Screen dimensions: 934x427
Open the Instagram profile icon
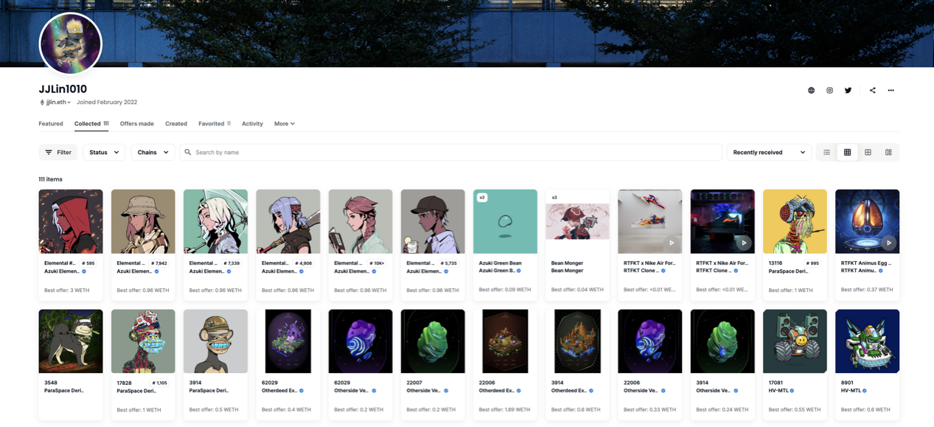(829, 91)
